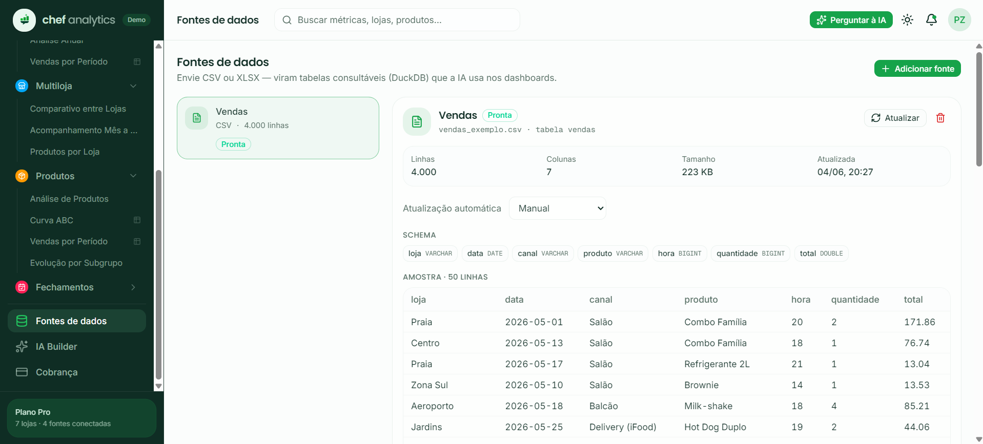Image resolution: width=983 pixels, height=444 pixels.
Task: Expand the Fechamentos section chevron
Action: [133, 287]
